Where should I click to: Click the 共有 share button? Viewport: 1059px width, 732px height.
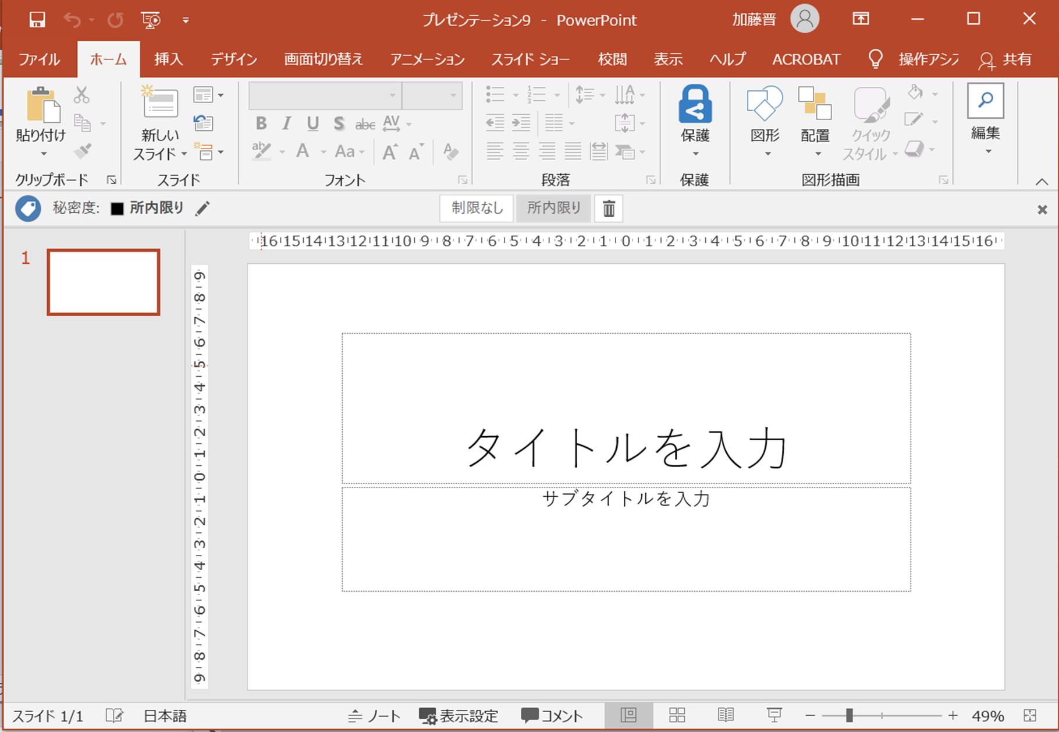click(x=1005, y=59)
